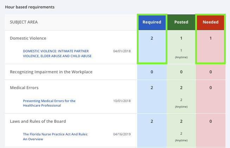Click Posted hours value for Recognizing Impairment
This screenshot has height=148, width=230.
(x=181, y=72)
